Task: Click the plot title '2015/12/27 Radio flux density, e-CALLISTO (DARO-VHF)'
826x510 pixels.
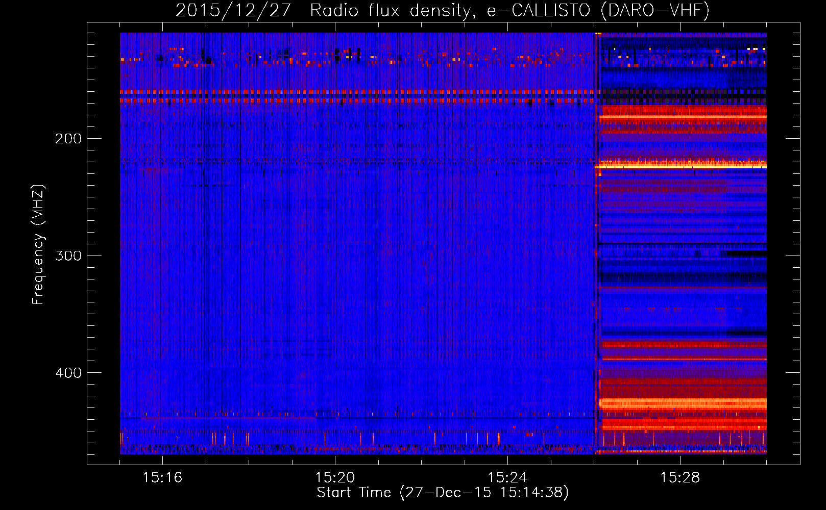Action: (443, 10)
